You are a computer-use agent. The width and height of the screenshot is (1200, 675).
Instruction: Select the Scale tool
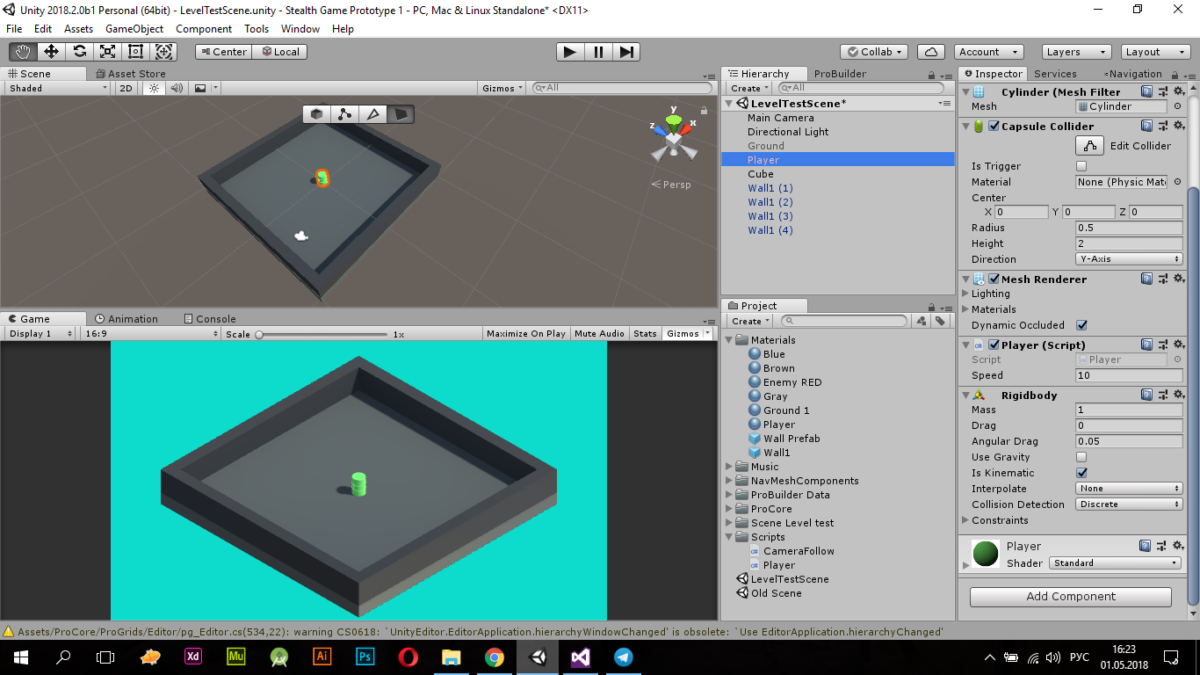(107, 52)
